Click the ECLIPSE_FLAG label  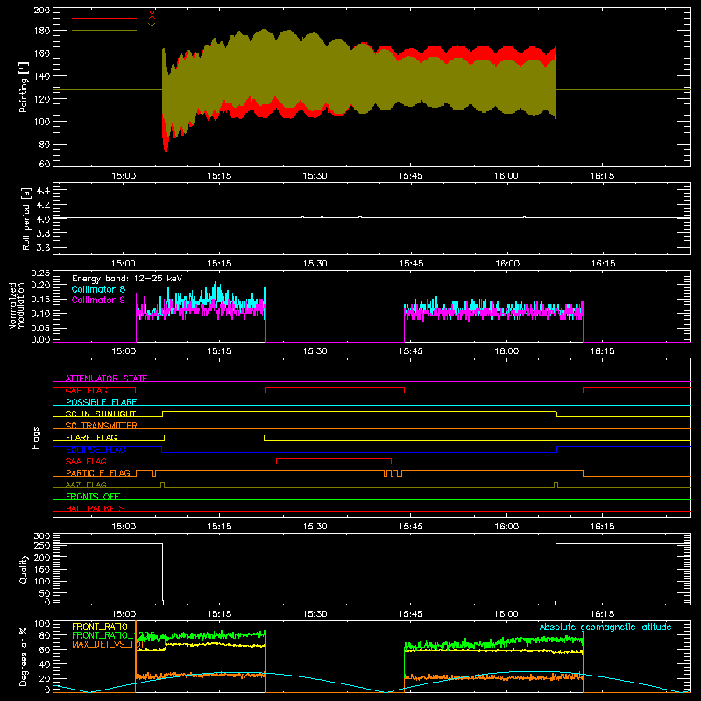point(96,450)
